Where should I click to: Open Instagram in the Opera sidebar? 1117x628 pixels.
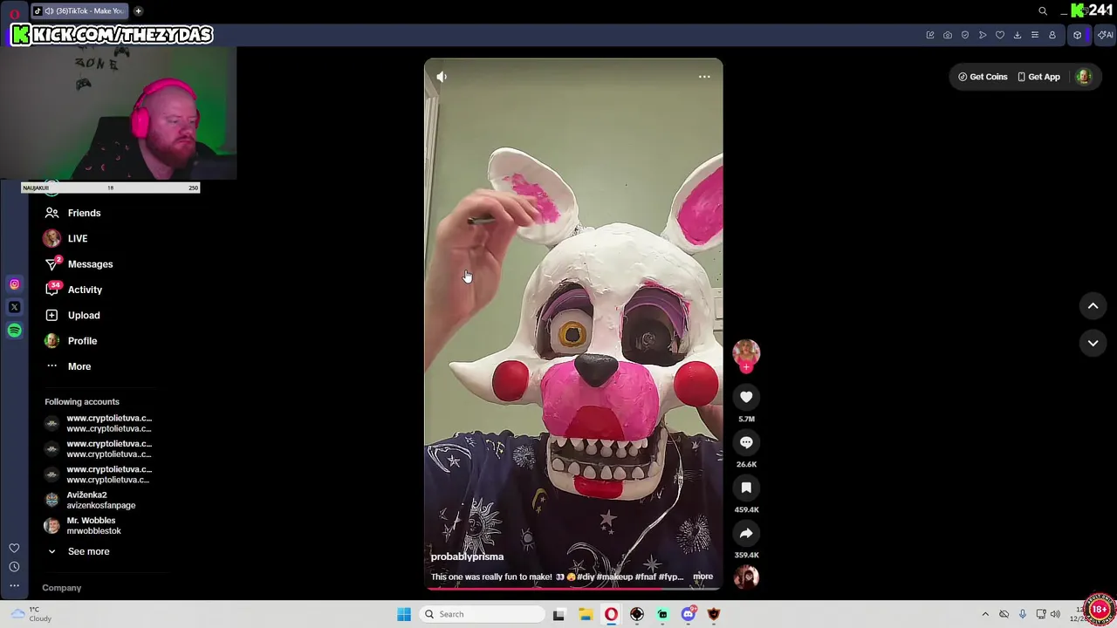tap(14, 284)
